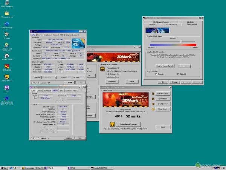The image size is (226, 170).
Task: Click the Intel Core 2 logo in CPU-Z
Action: pyautogui.click(x=78, y=43)
